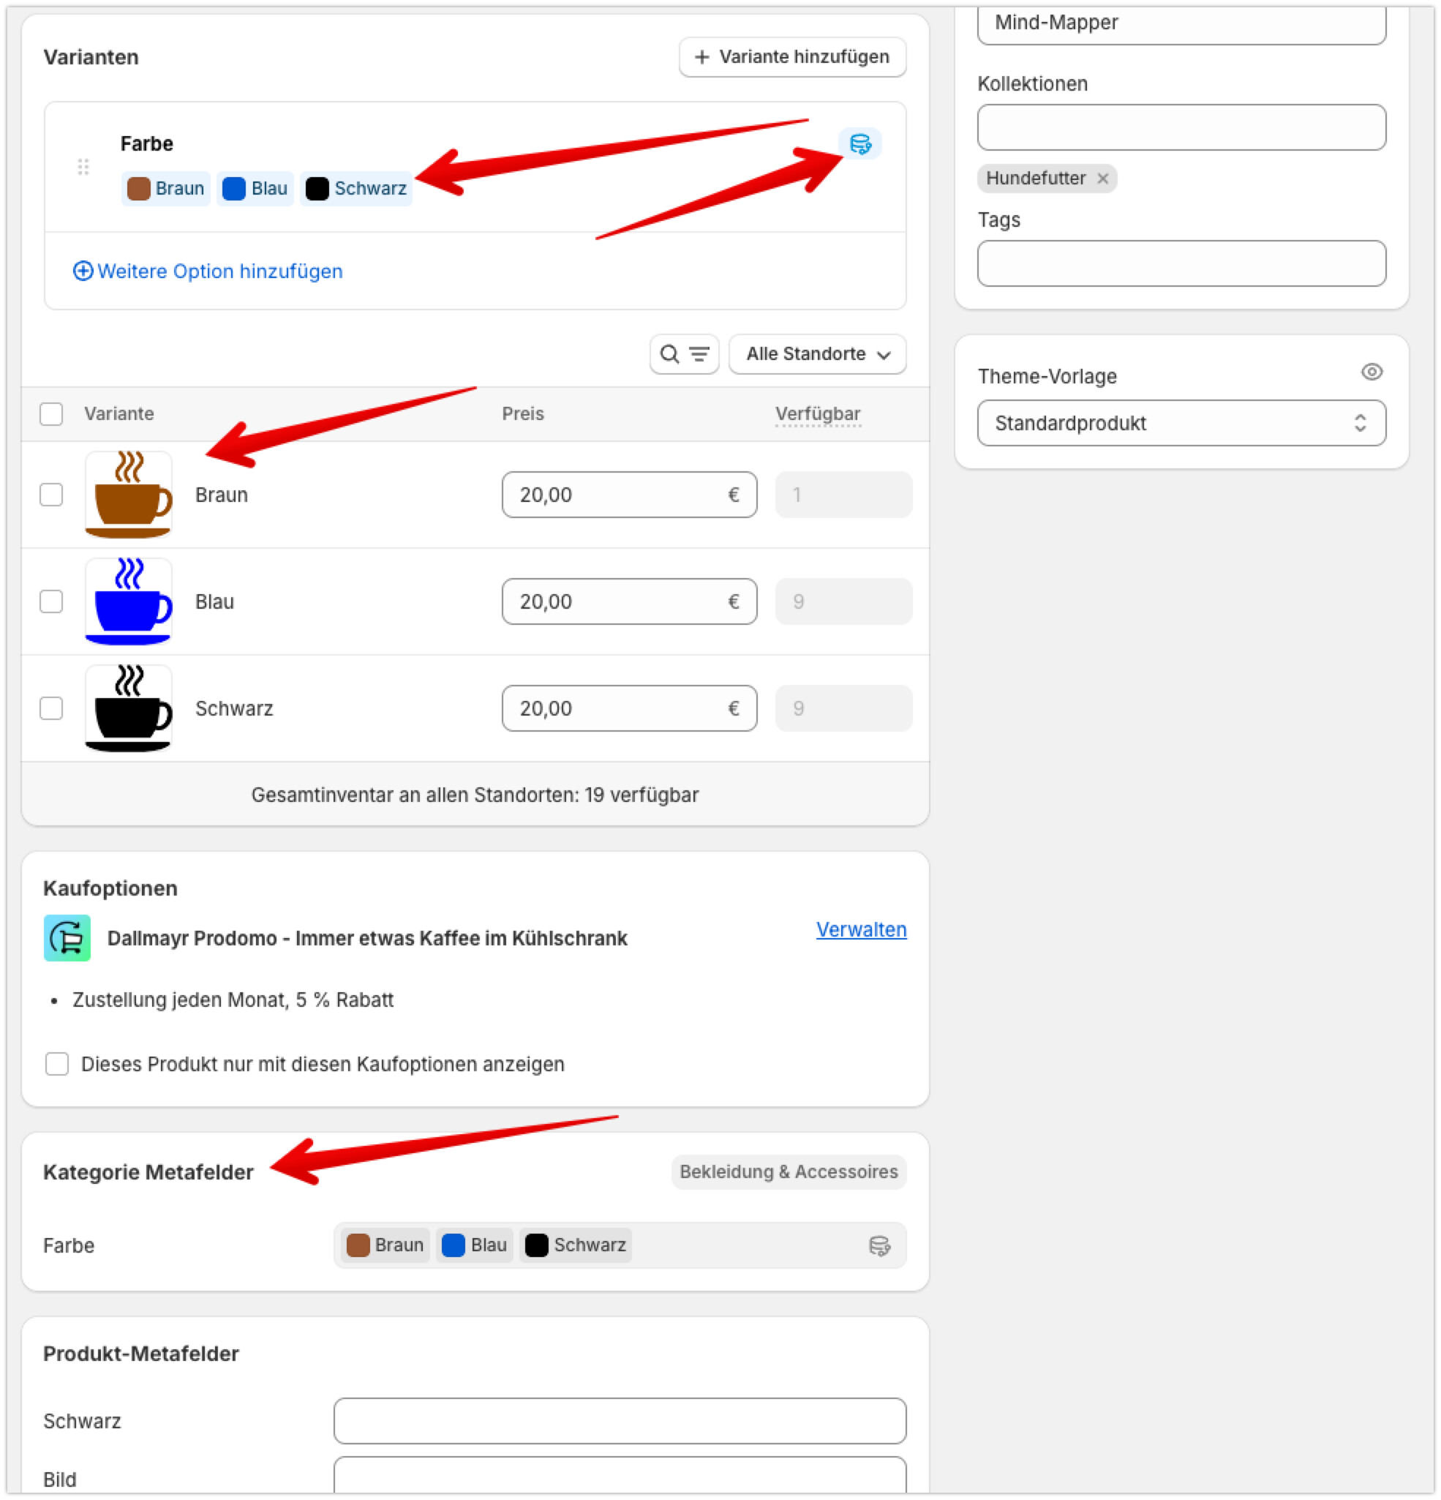
Task: Click the plus icon of Weitere Option hinzufügen
Action: [83, 271]
